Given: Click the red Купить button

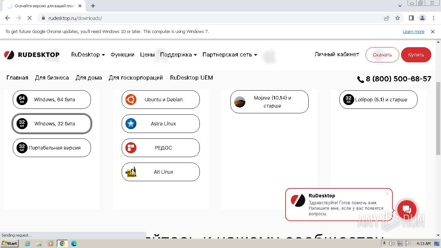Looking at the screenshot, I should pyautogui.click(x=416, y=55).
